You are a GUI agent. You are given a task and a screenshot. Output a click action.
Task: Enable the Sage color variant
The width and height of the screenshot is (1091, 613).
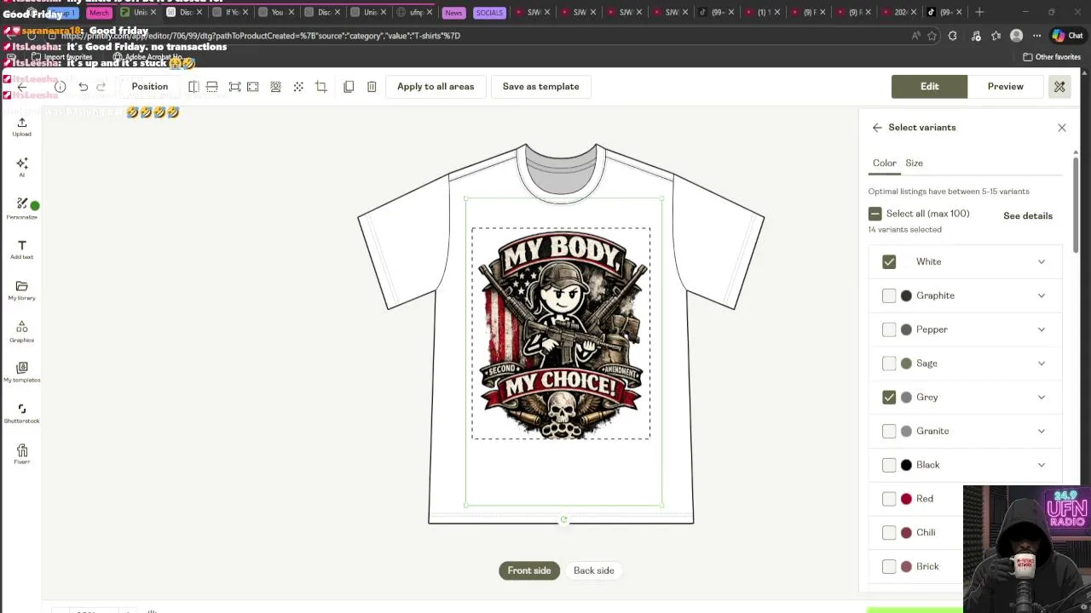(889, 364)
